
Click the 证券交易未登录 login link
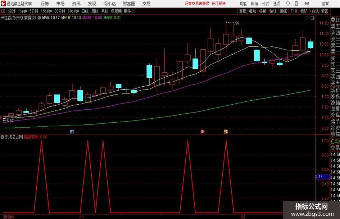(x=197, y=4)
